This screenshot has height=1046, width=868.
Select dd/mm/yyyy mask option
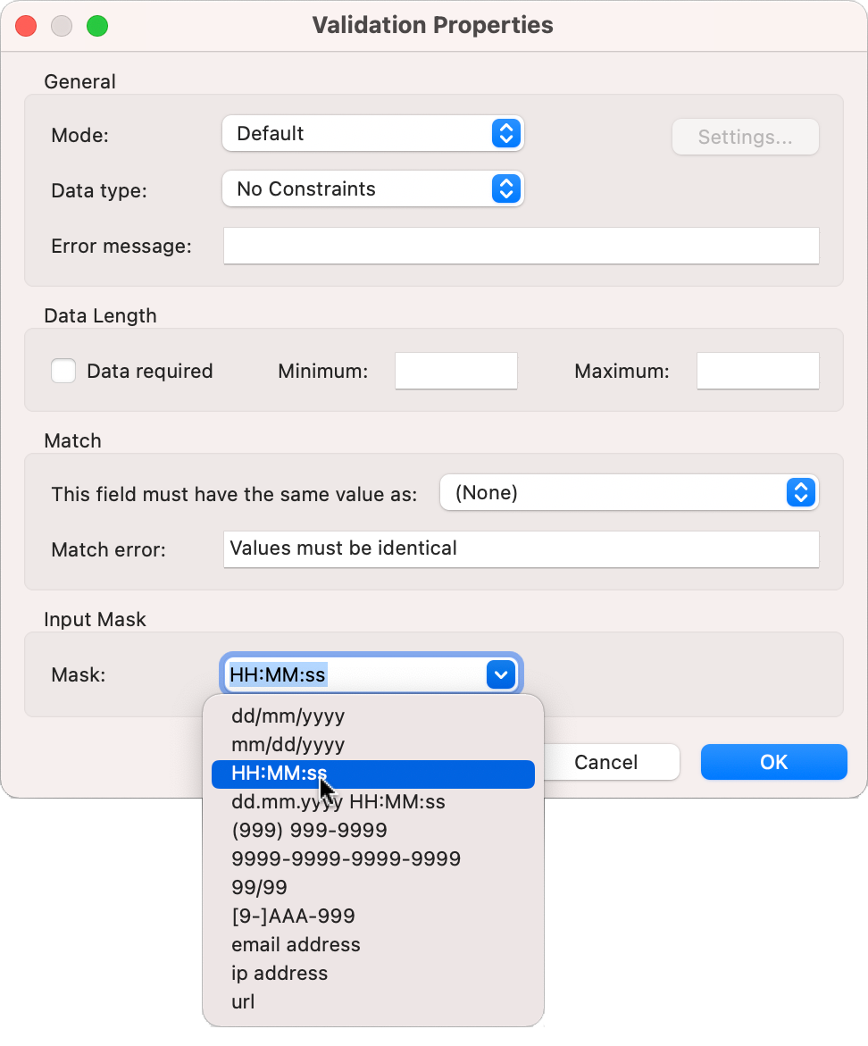pos(288,715)
